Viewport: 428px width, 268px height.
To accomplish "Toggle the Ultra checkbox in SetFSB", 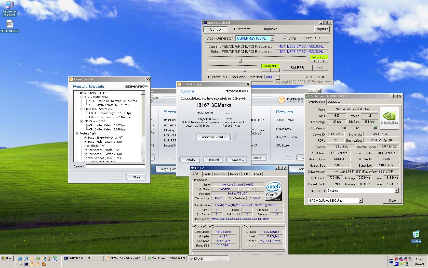I will click(285, 38).
